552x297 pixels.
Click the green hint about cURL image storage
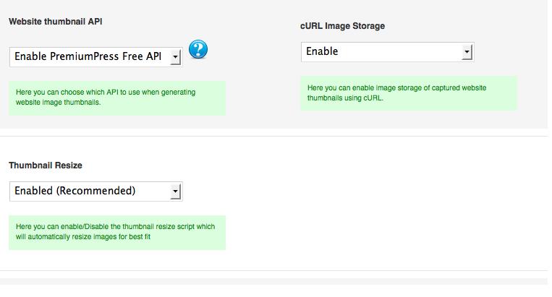(408, 93)
